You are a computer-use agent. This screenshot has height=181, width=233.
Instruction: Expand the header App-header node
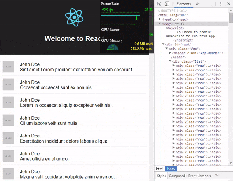(x=170, y=53)
